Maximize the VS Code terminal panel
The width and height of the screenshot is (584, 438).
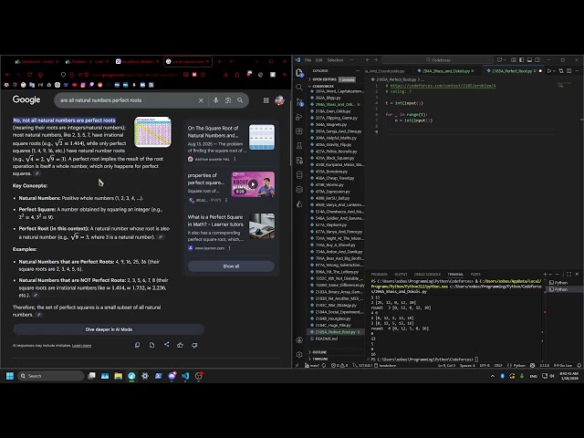(x=569, y=274)
